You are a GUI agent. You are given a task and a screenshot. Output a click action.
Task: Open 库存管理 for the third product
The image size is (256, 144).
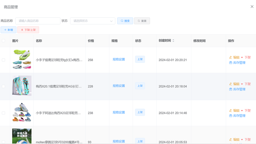237,116
